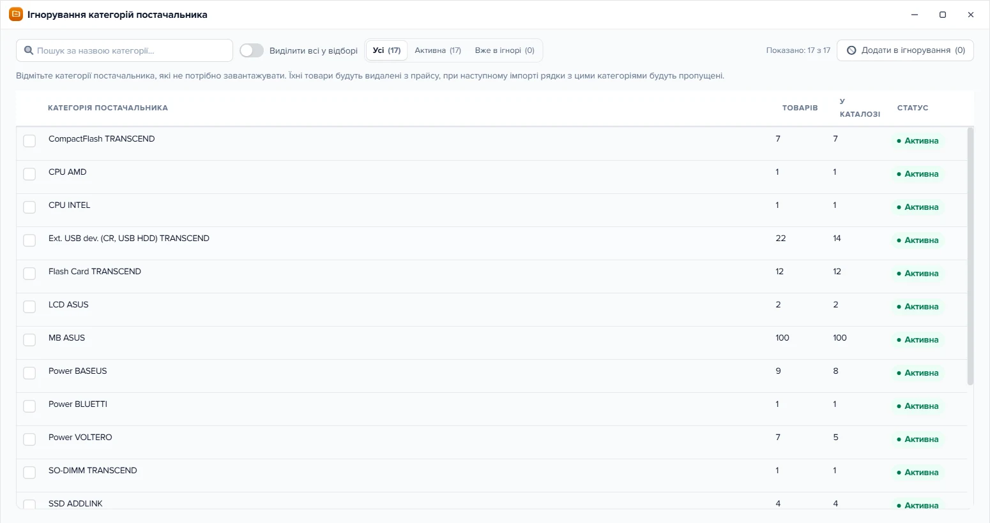Click Показано: 17 з 17 counter

[x=798, y=50]
